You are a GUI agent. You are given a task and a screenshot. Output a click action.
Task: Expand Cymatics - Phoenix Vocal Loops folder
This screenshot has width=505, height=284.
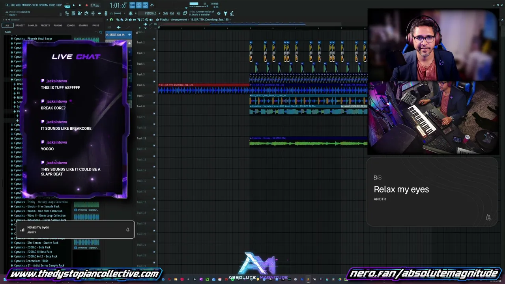(12, 39)
